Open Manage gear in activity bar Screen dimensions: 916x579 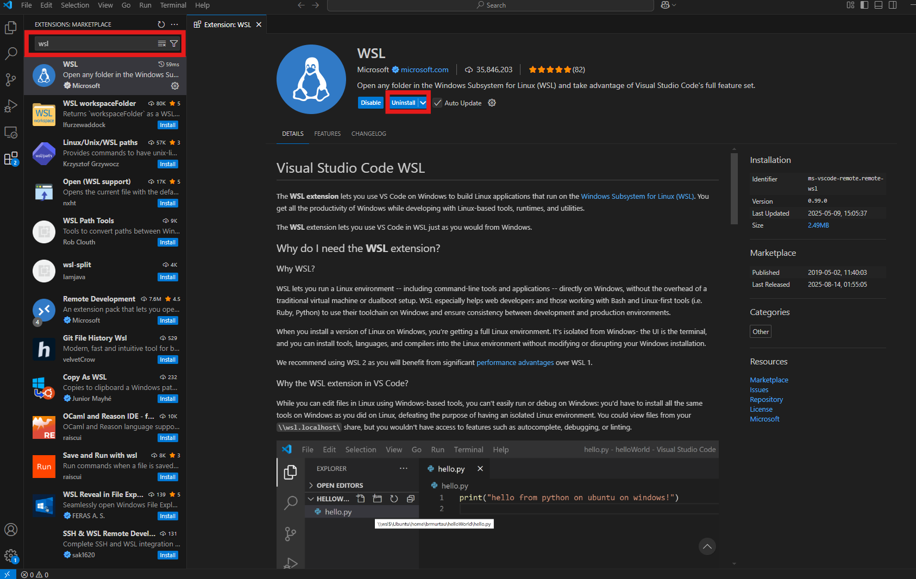(11, 556)
